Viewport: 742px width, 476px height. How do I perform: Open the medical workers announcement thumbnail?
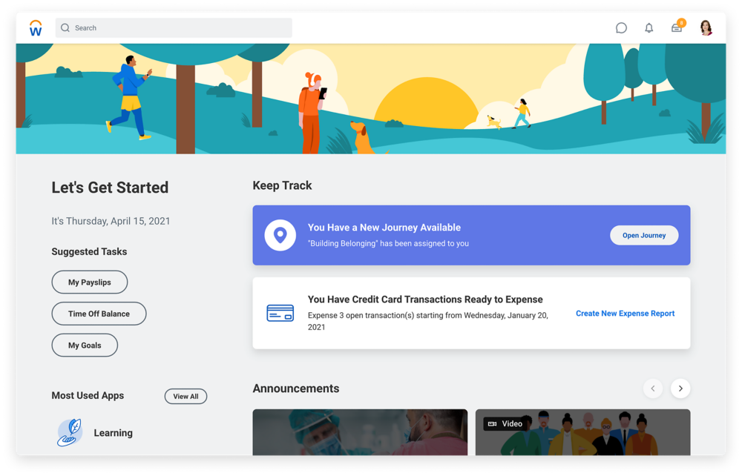[x=360, y=432]
